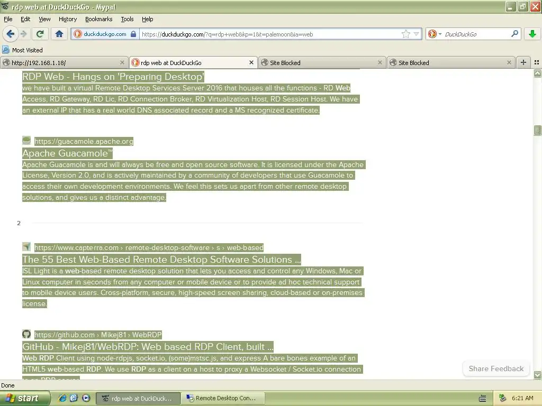
Task: Open the Downloads green arrow button
Action: pos(532,34)
